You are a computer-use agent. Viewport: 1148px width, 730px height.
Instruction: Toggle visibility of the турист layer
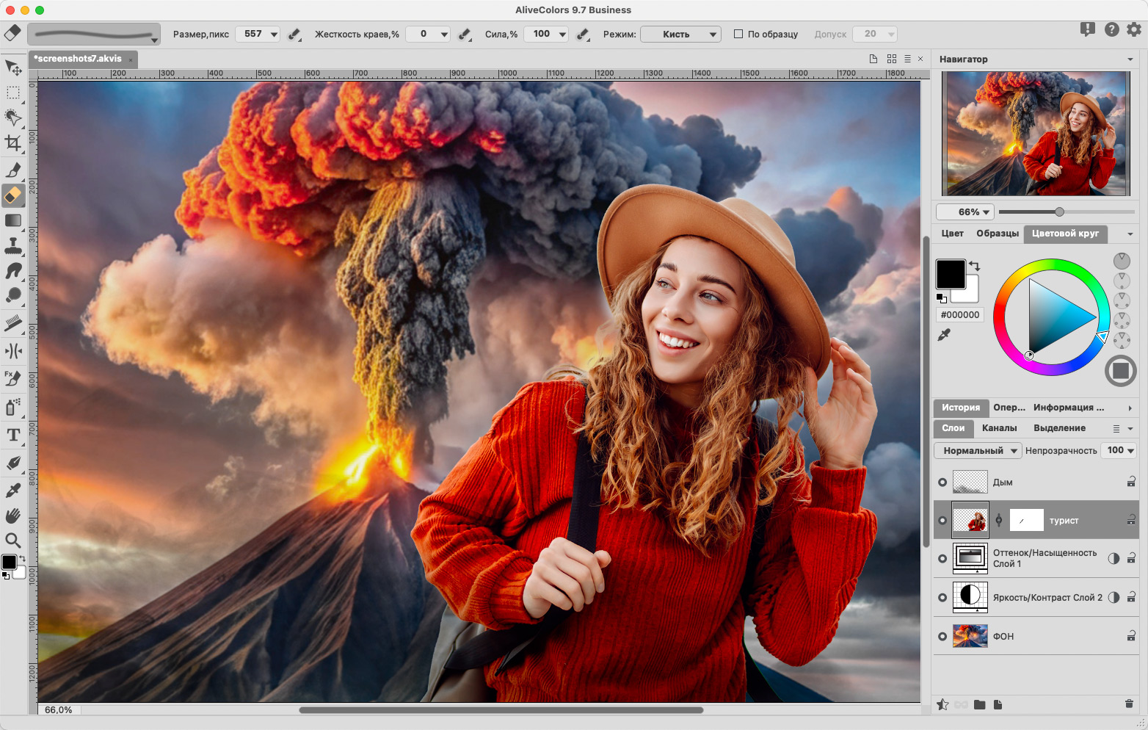[942, 520]
